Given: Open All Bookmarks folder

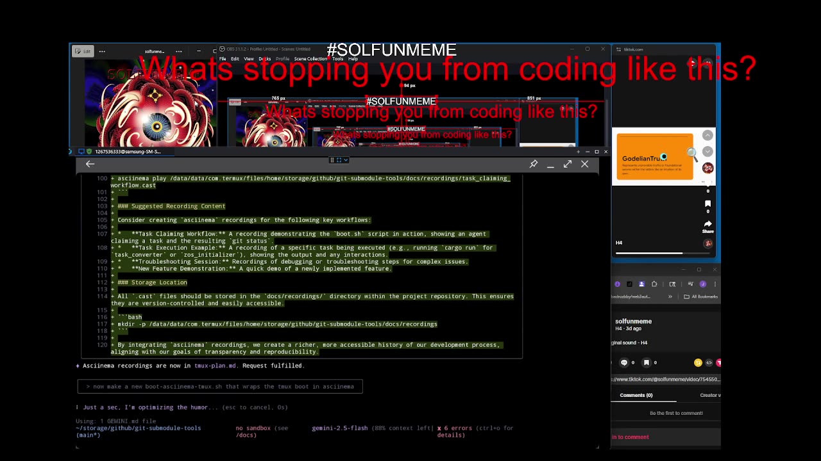Looking at the screenshot, I should click(700, 296).
